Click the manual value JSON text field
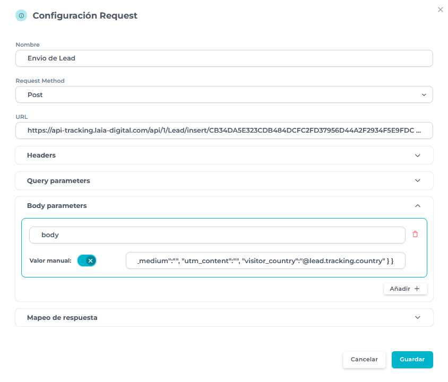 (x=265, y=261)
